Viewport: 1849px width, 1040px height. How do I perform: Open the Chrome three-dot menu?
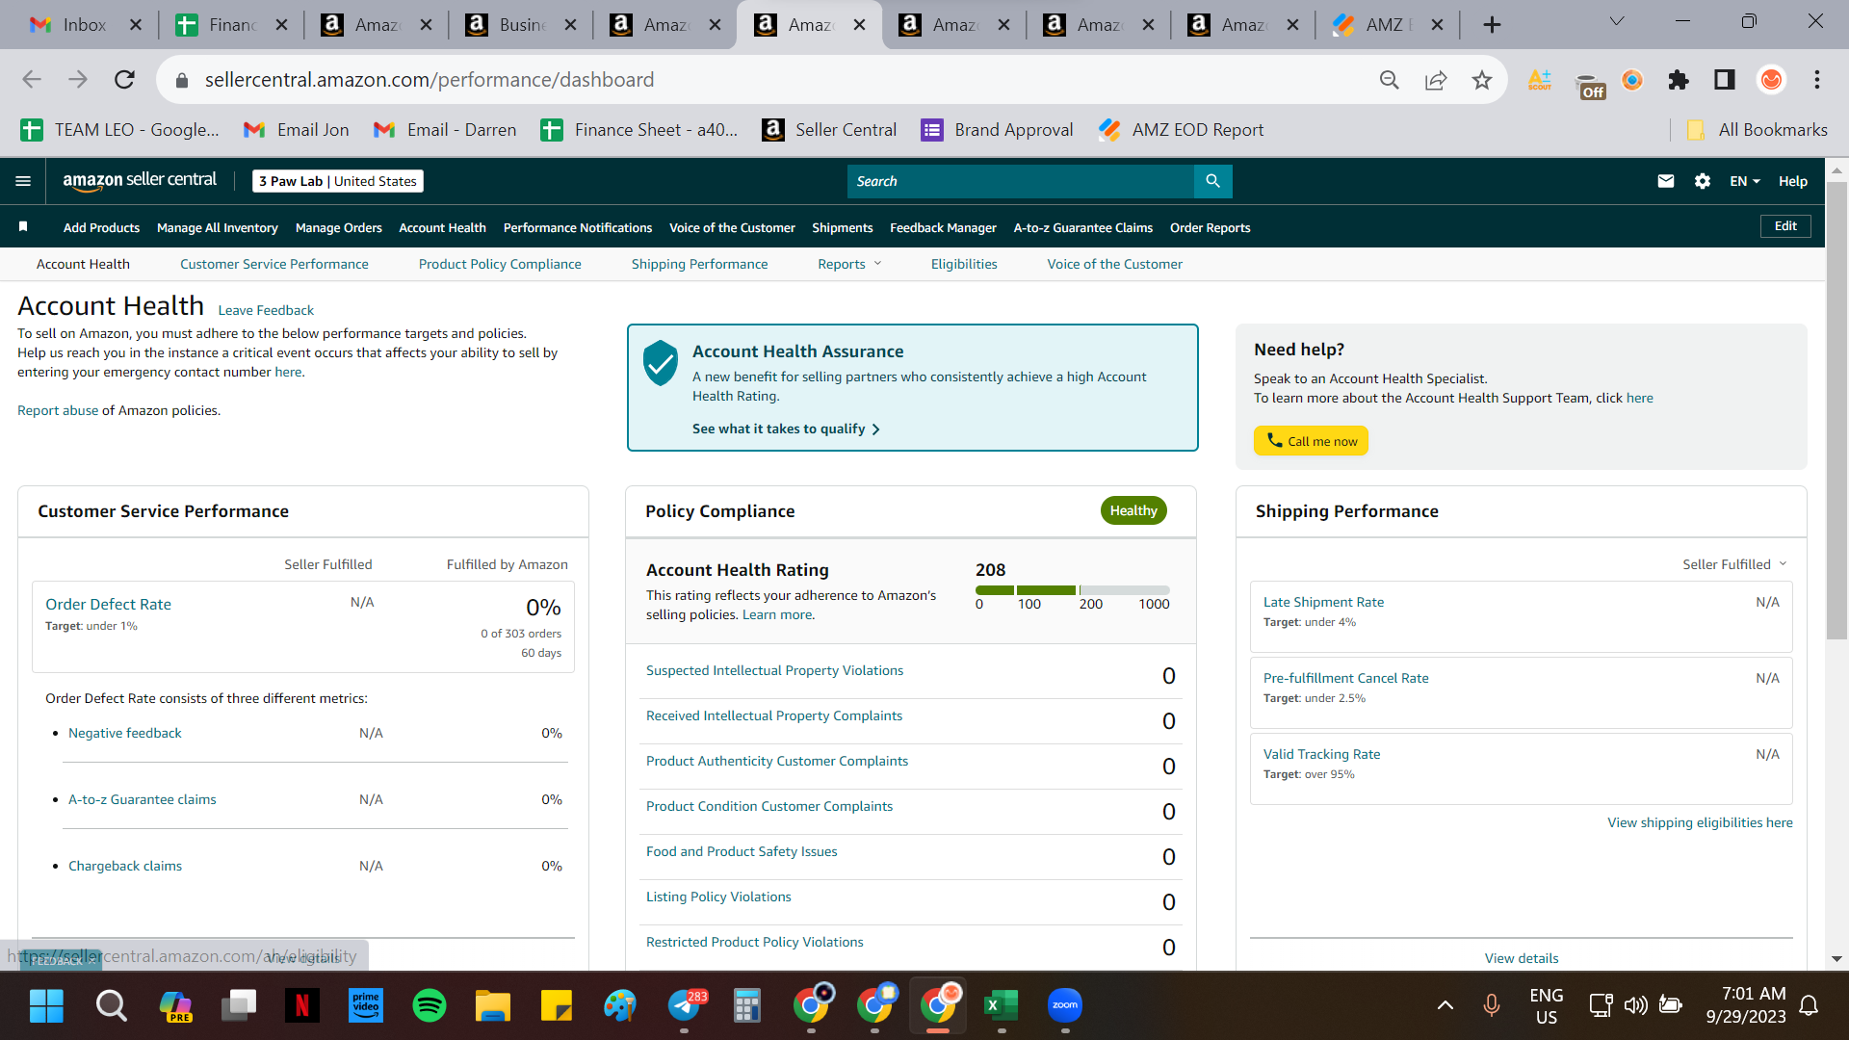[1817, 80]
